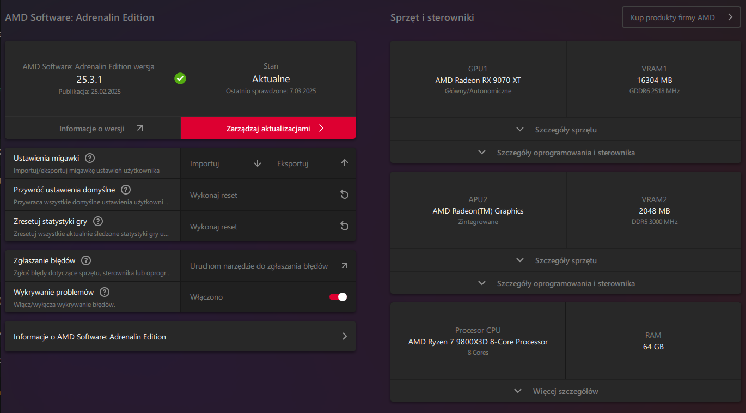
Task: Expand Szczegóły oprogramowania i sterownika for GPU1
Action: point(558,153)
